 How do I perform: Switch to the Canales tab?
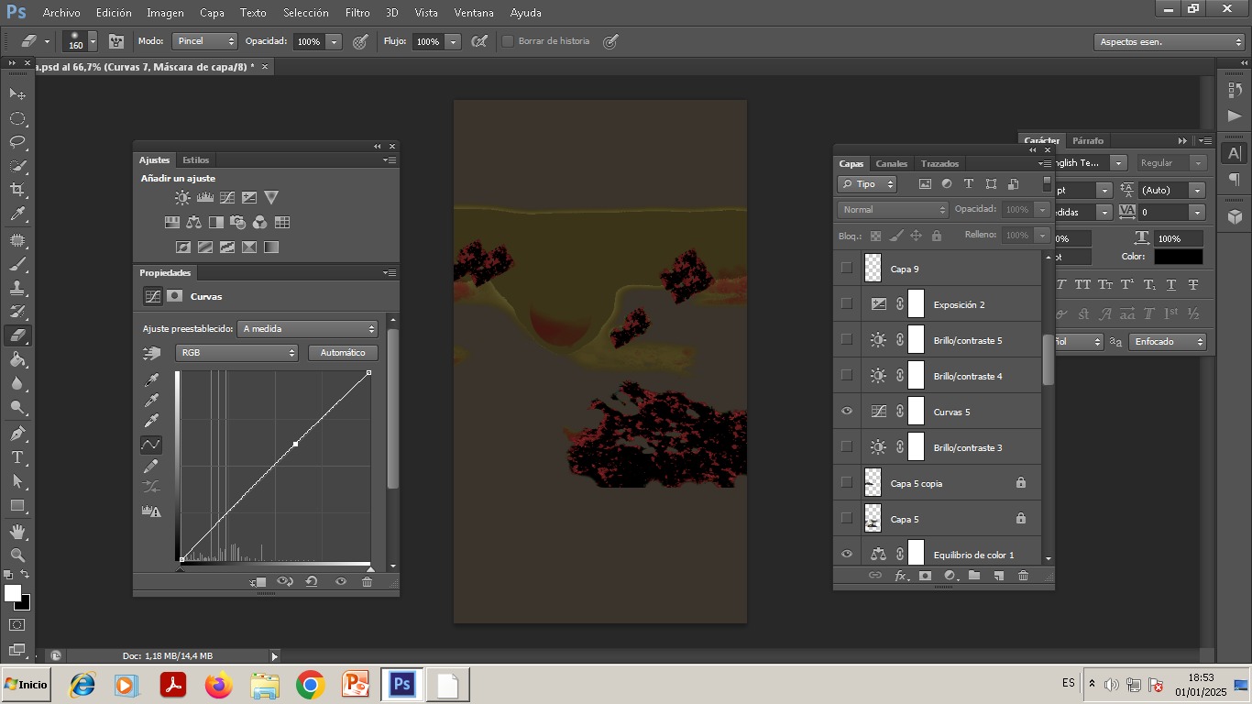point(891,164)
